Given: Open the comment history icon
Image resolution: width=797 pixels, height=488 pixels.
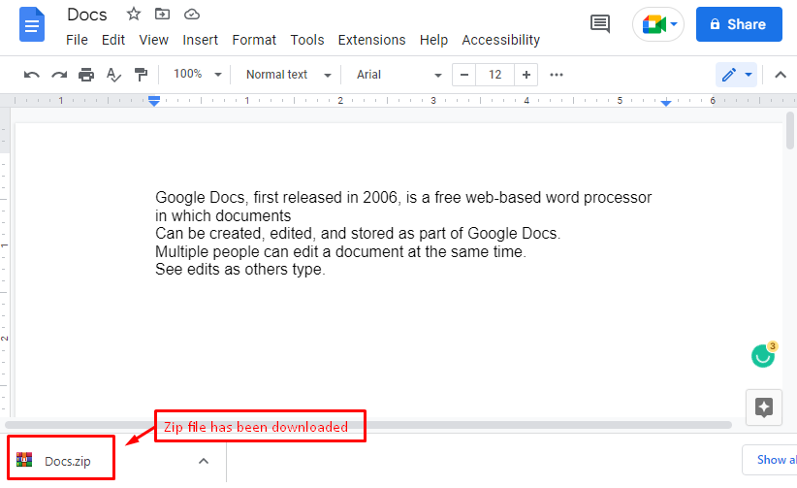Looking at the screenshot, I should click(600, 23).
